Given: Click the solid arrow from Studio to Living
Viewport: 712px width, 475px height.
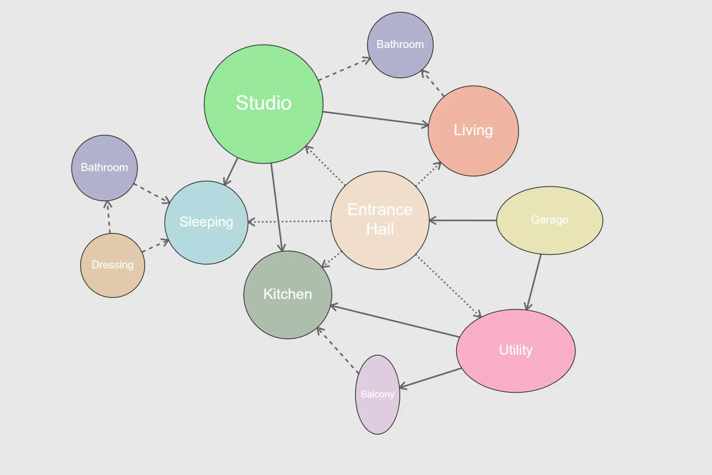Looking at the screenshot, I should pyautogui.click(x=375, y=118).
